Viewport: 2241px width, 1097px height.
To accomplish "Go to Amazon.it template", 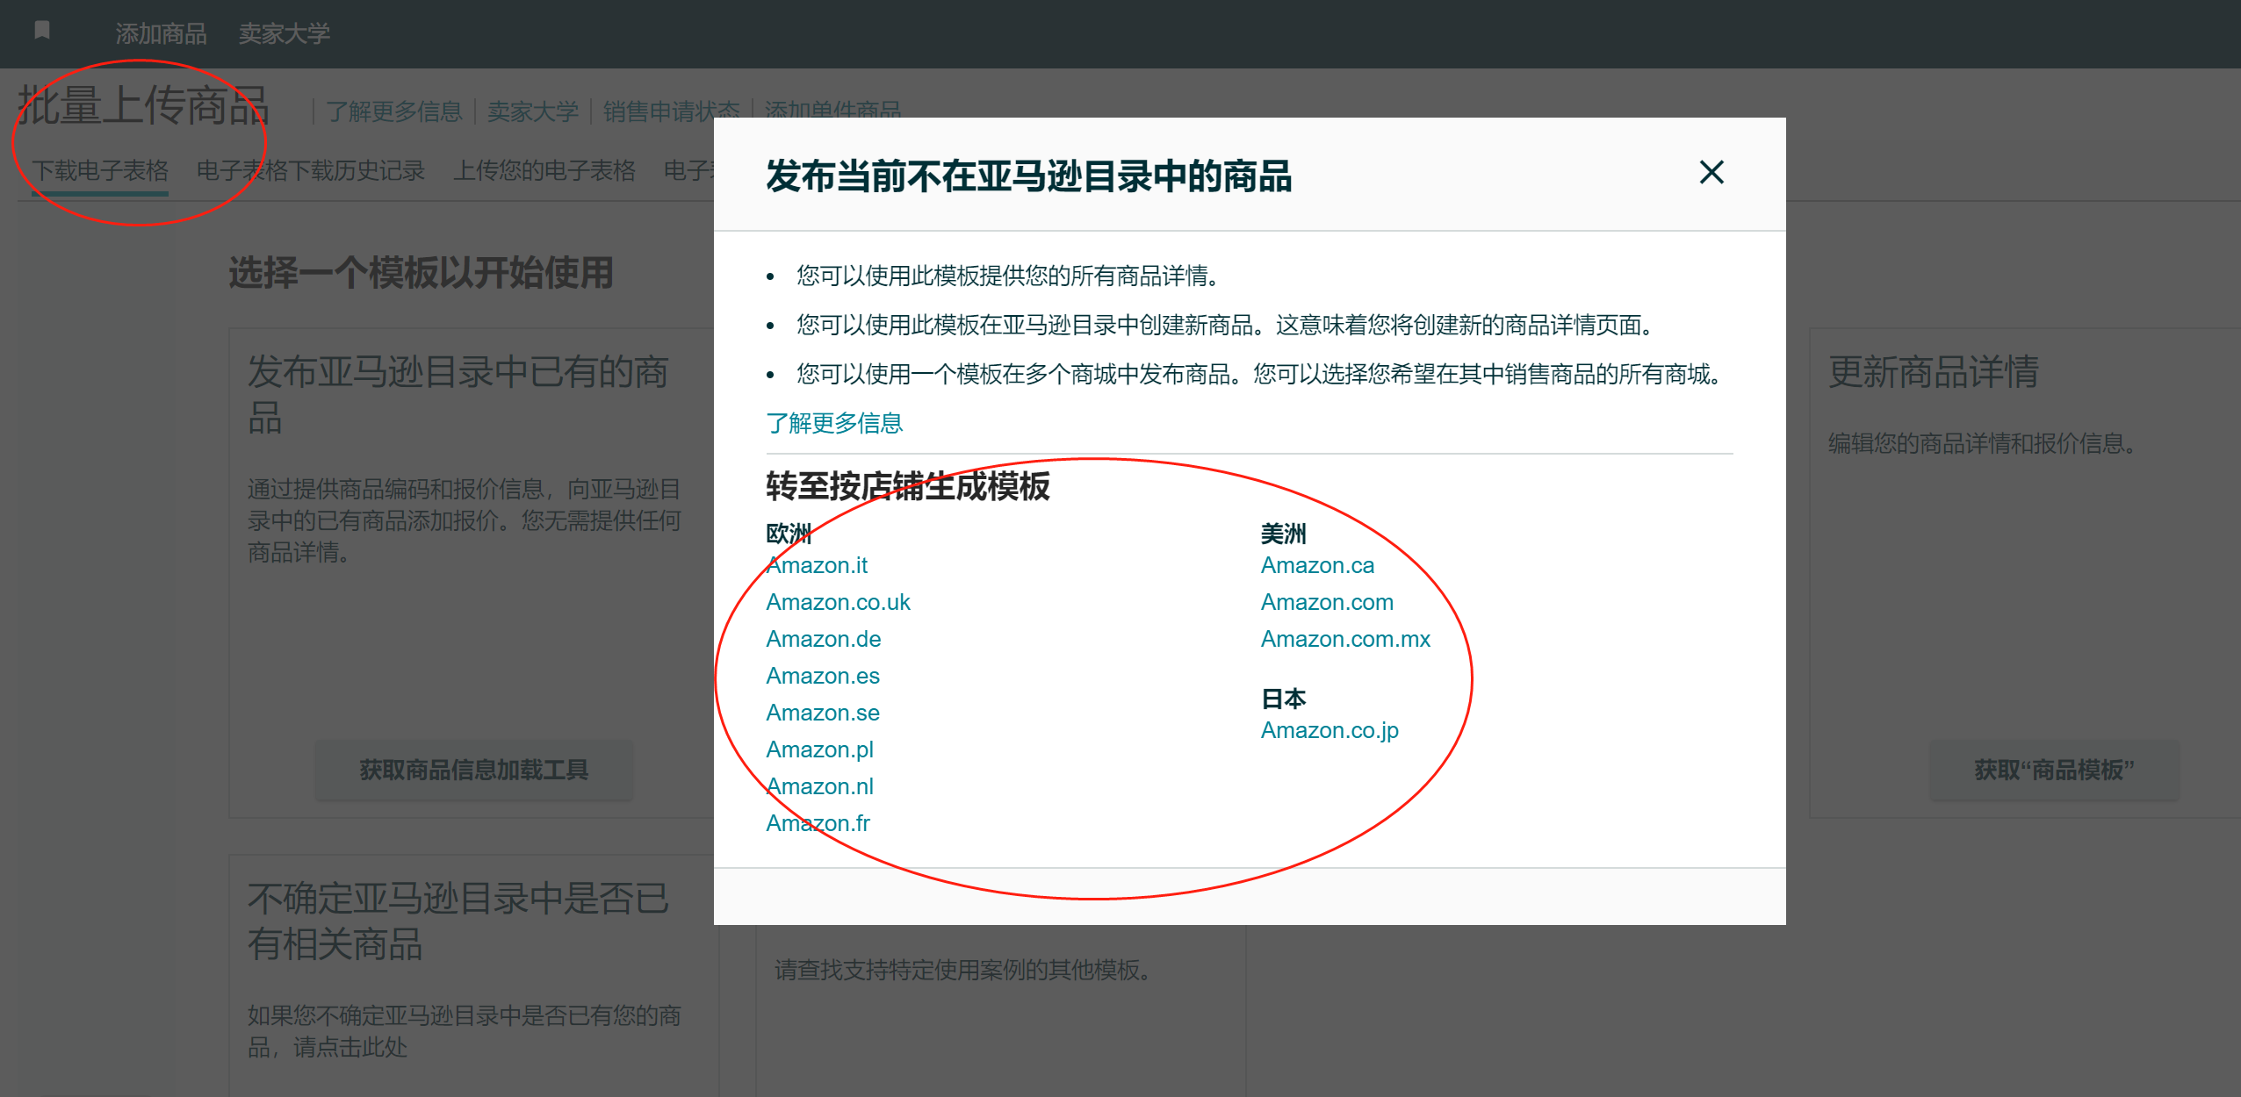I will coord(817,565).
